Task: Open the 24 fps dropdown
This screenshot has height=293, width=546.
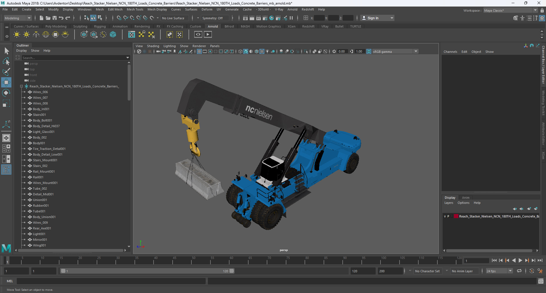Action: pyautogui.click(x=499, y=271)
